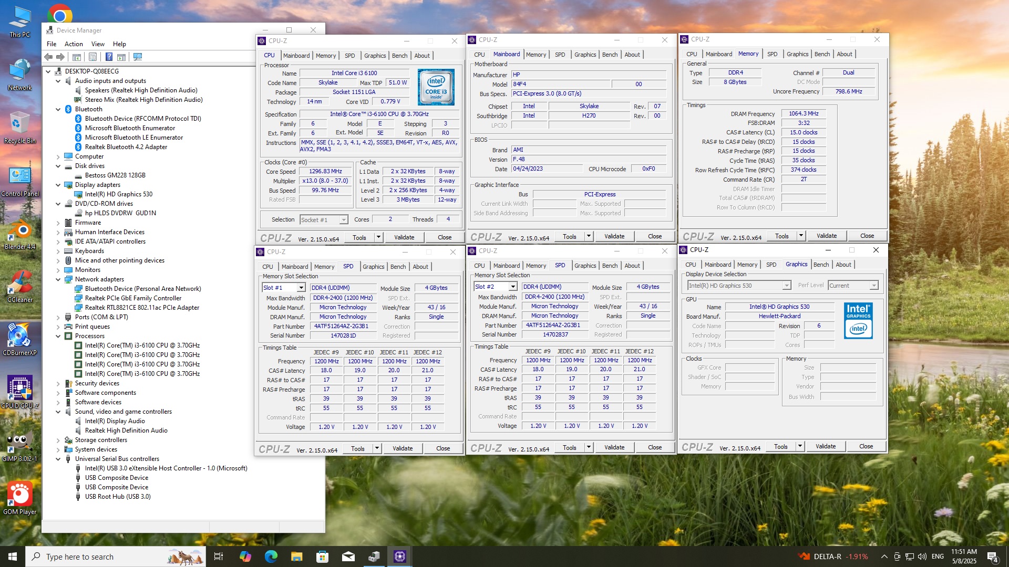
Task: Switch to About tab in the Memory tab window
Action: 845,54
